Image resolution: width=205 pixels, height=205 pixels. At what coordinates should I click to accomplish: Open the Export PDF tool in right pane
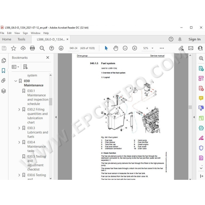coord(201,69)
